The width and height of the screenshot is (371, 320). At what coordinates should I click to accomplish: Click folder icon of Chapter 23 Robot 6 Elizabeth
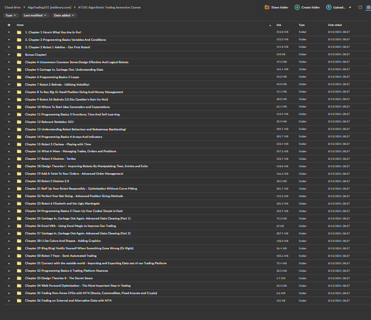pyautogui.click(x=19, y=204)
